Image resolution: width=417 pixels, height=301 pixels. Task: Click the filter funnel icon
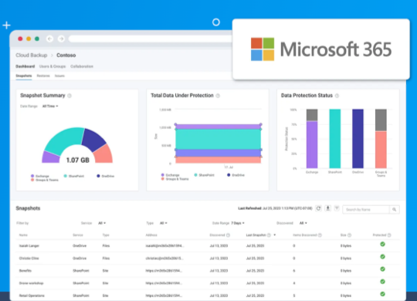[337, 208]
